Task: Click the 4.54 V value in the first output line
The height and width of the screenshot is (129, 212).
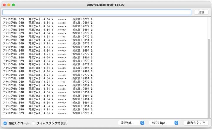Action: [48, 19]
